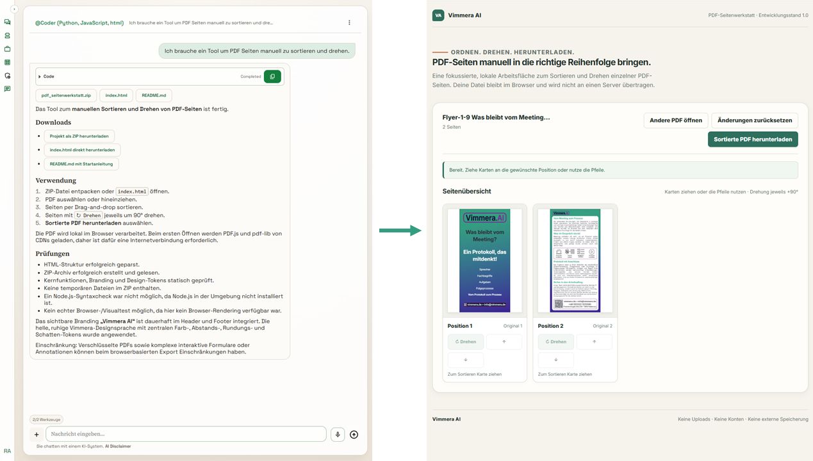
Task: Rotate Position 2 with the Drehen button
Action: [x=556, y=342]
